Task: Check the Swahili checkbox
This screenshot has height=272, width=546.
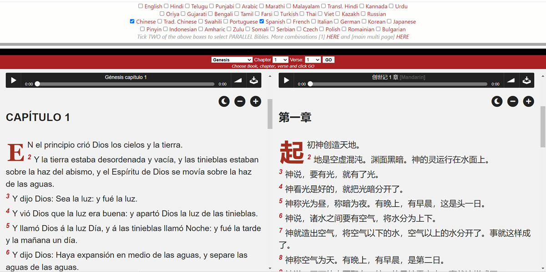Action: [201, 21]
